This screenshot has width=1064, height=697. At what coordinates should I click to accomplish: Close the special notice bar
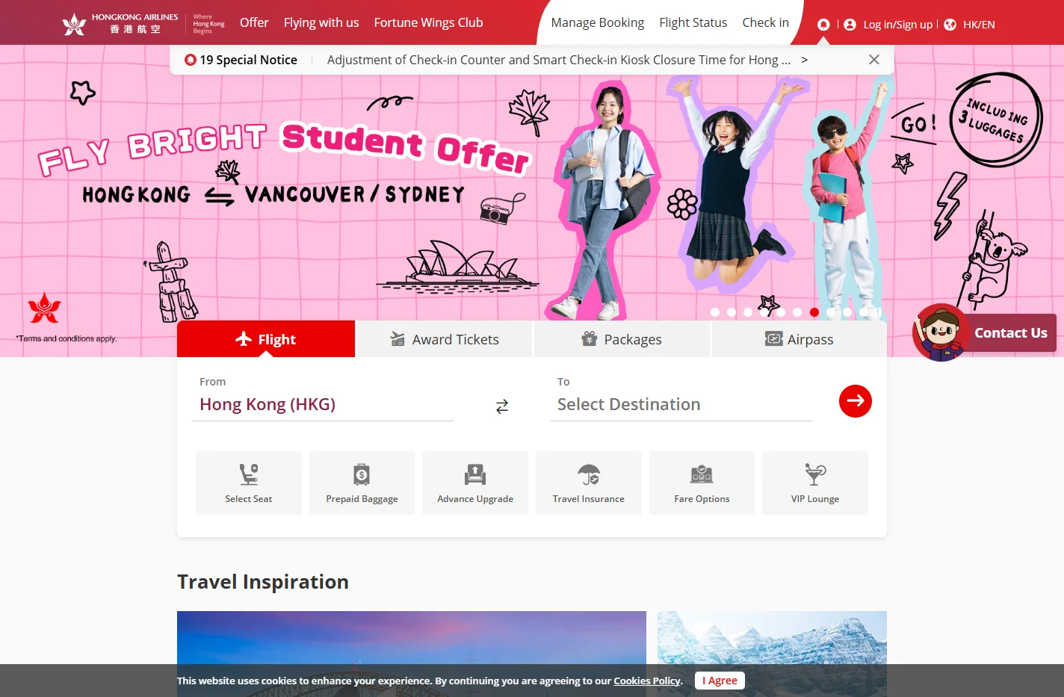(x=874, y=60)
